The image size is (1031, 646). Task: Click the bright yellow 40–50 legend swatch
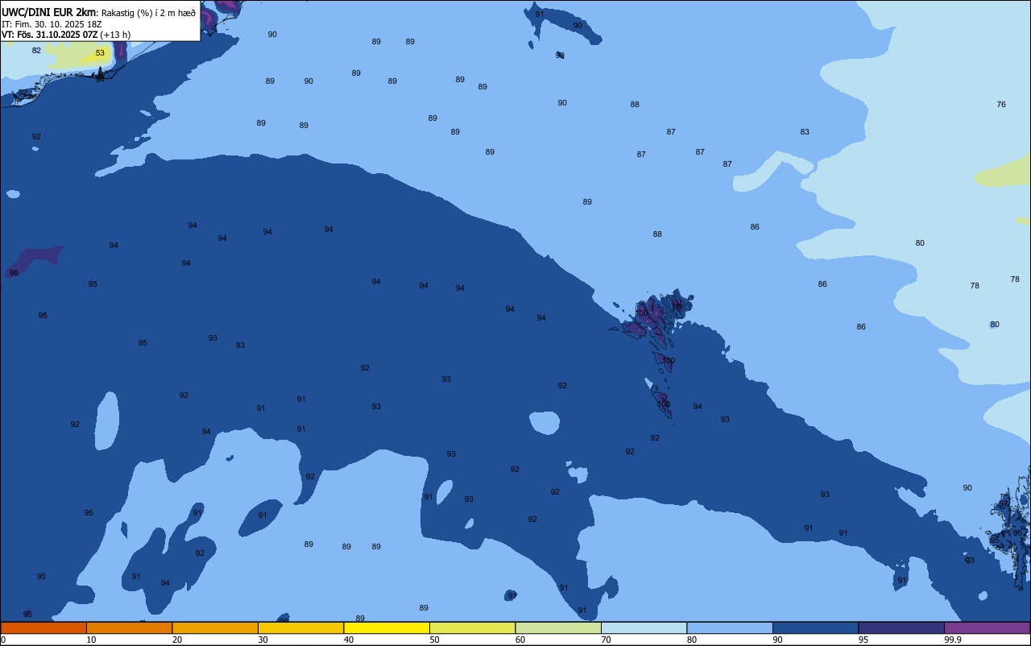pyautogui.click(x=387, y=627)
